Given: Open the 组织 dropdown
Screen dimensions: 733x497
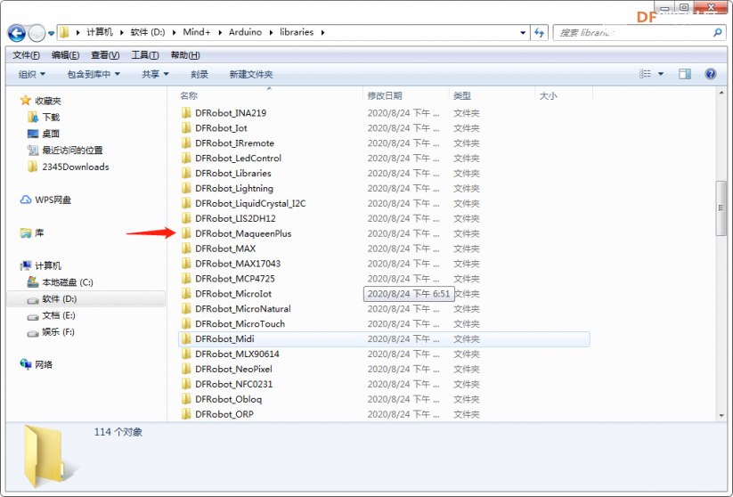Looking at the screenshot, I should pos(32,74).
